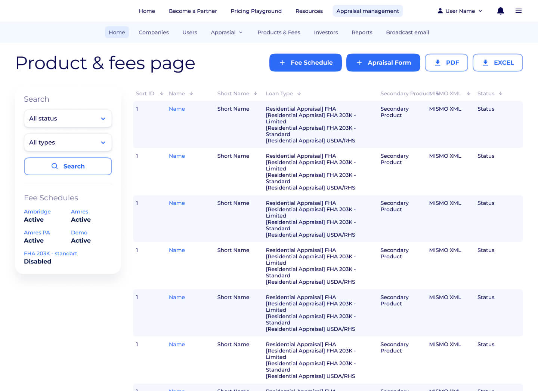The width and height of the screenshot is (538, 391).
Task: Sort by Loan Type column arrow
Action: click(x=299, y=93)
